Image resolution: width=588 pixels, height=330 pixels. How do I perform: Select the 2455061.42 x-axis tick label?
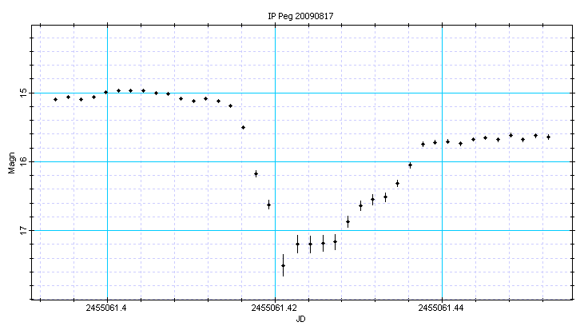click(x=275, y=307)
